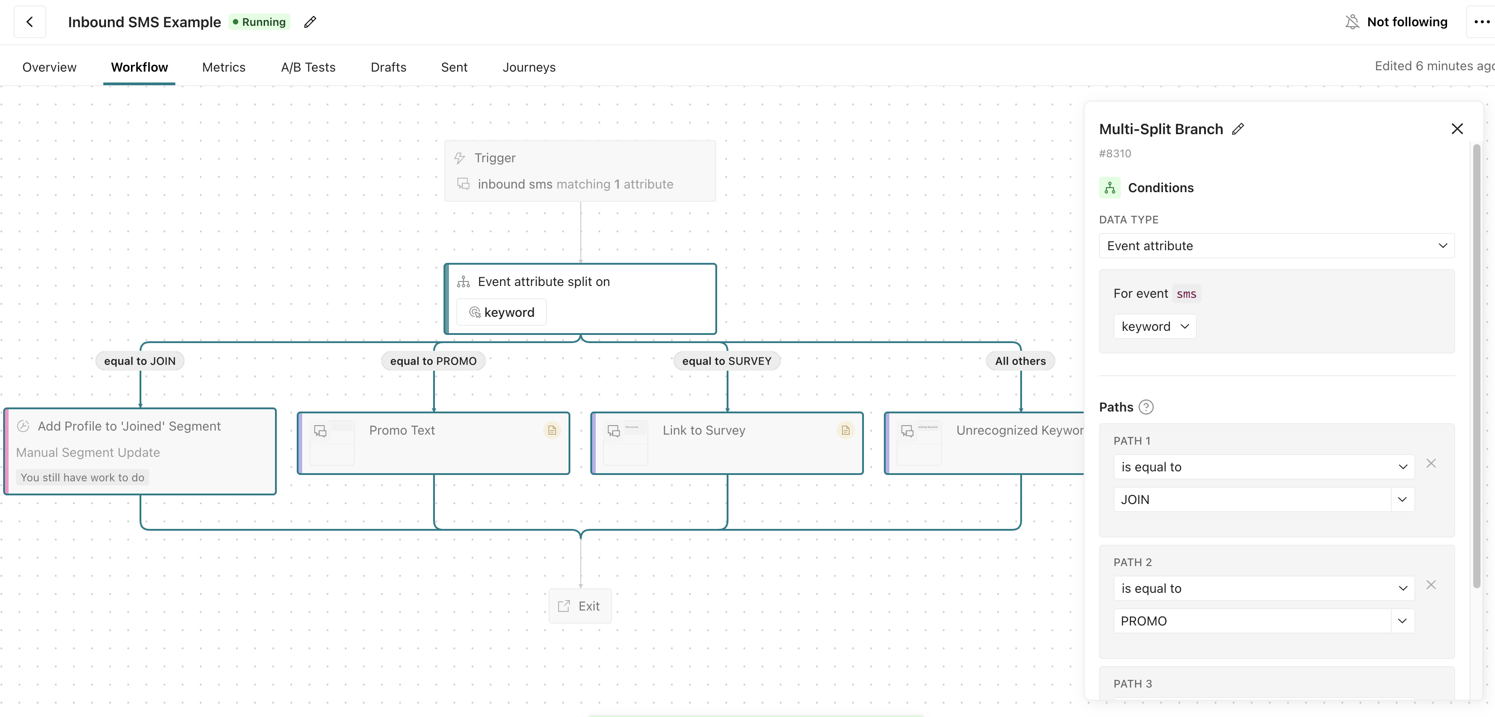The width and height of the screenshot is (1495, 717).
Task: Edit the Inbound SMS Example name with pencil icon
Action: pos(310,22)
